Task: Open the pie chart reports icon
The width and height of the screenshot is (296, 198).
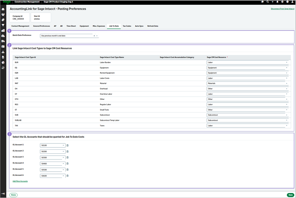Action: (3, 62)
